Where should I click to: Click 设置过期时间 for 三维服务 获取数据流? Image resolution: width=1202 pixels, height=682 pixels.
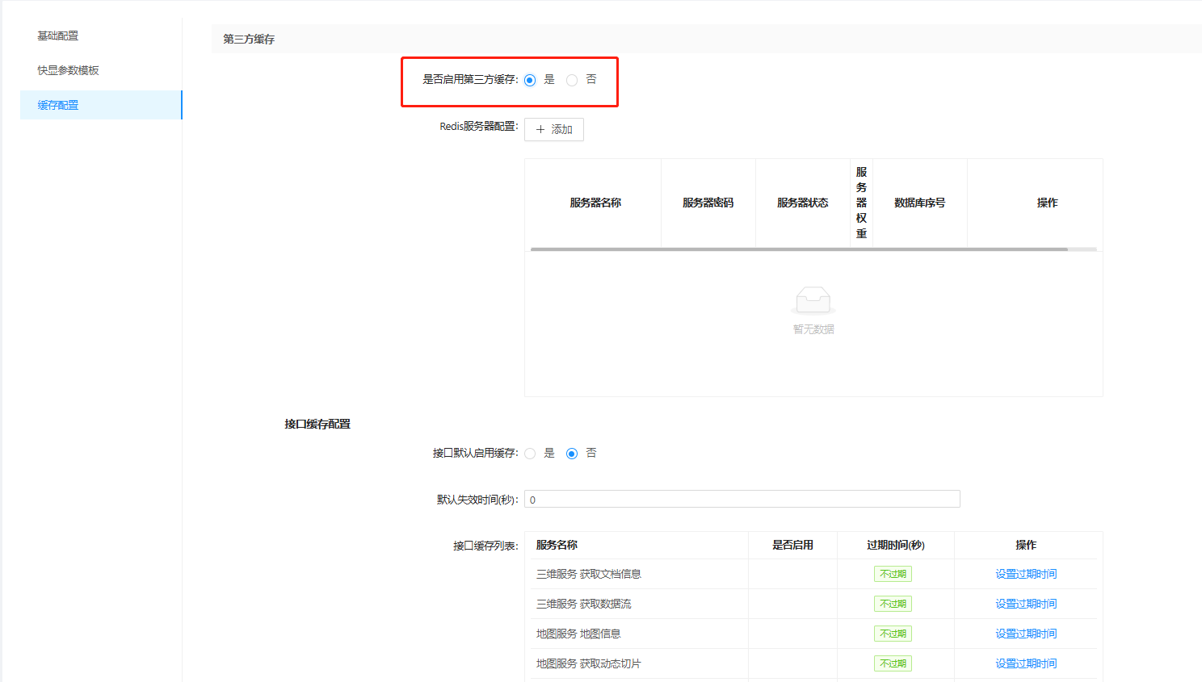coord(1026,604)
